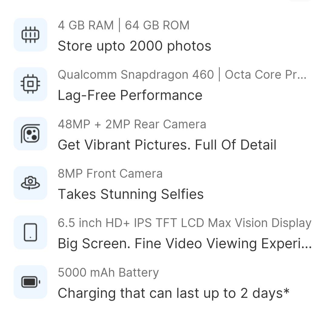The width and height of the screenshot is (327, 312).
Task: Click "Get Vibrant Pictures. Full Of Detail"
Action: pyautogui.click(x=167, y=145)
